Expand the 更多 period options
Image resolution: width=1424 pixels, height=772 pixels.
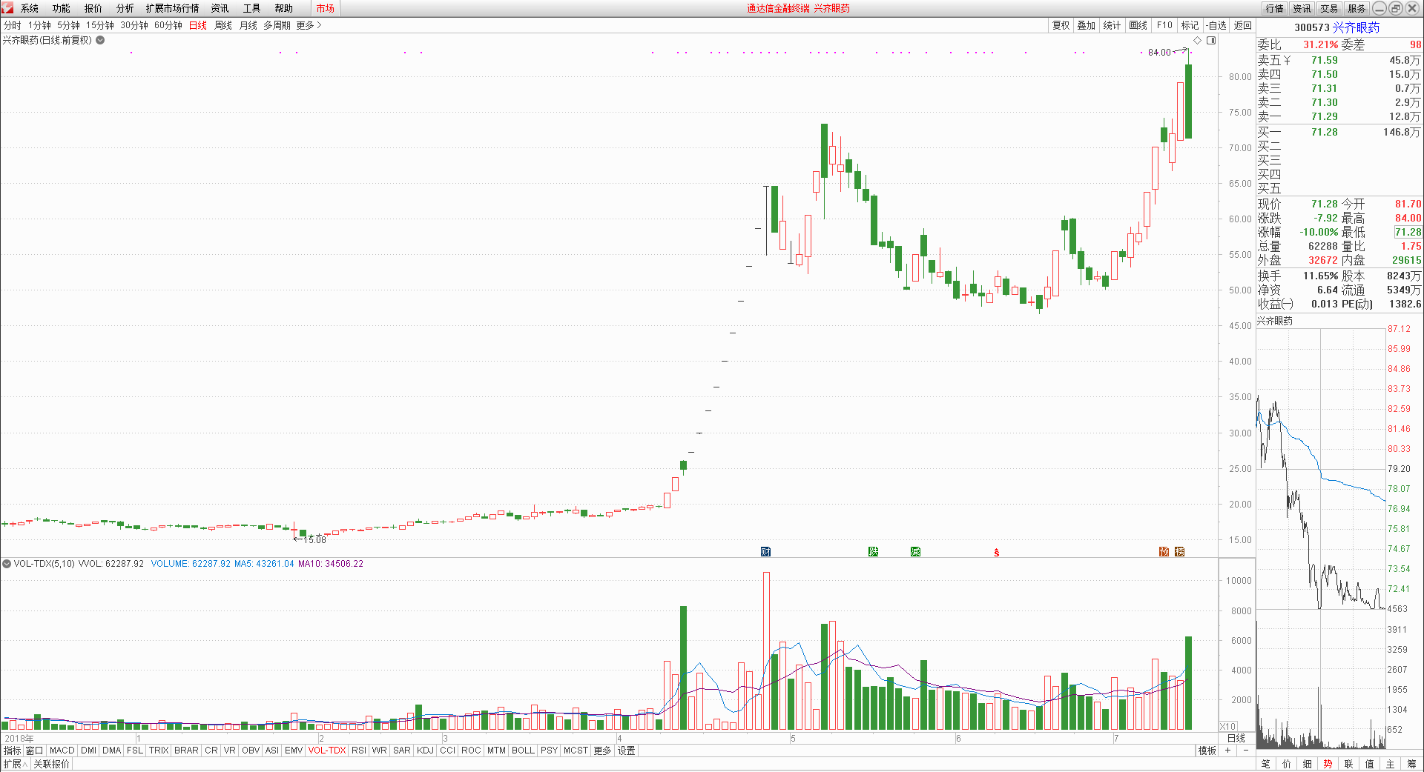pyautogui.click(x=309, y=25)
